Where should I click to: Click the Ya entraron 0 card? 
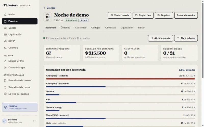tap(140, 53)
